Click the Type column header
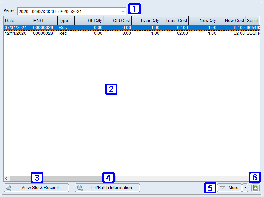 [x=66, y=21]
